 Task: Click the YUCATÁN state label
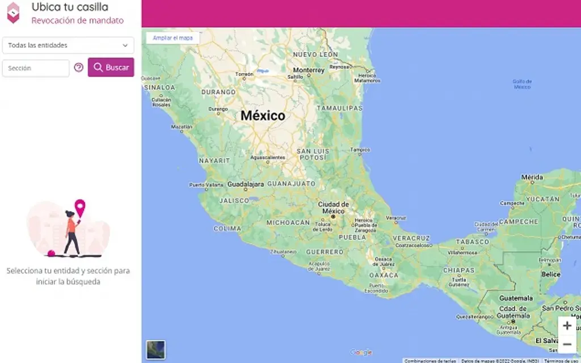tap(542, 199)
